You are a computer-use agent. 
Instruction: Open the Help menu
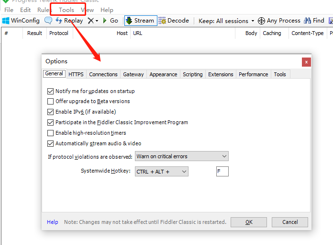coord(107,10)
